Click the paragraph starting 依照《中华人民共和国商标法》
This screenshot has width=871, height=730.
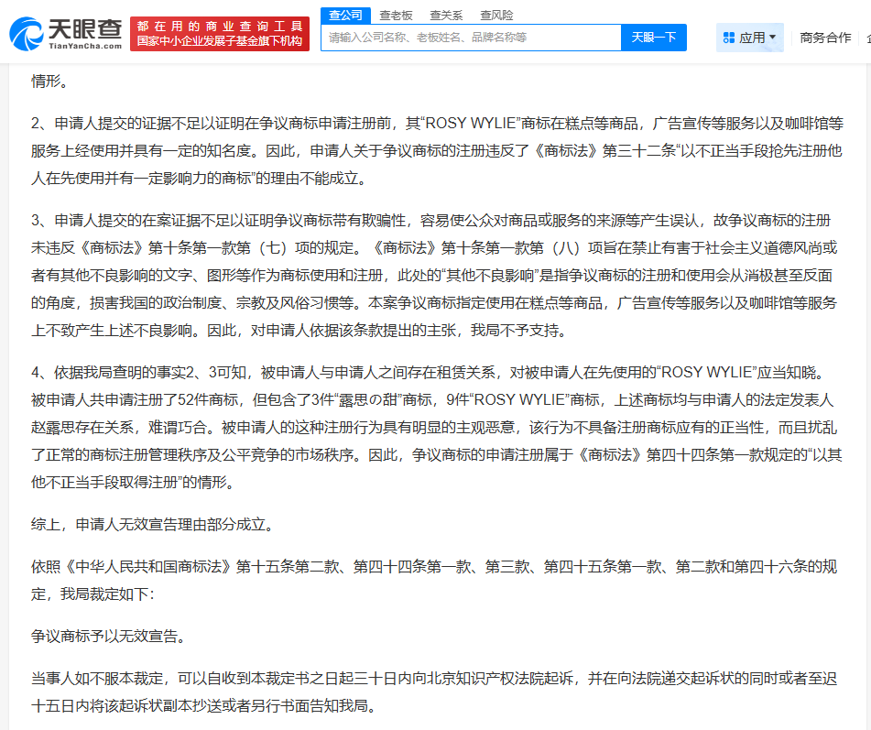coord(434,580)
